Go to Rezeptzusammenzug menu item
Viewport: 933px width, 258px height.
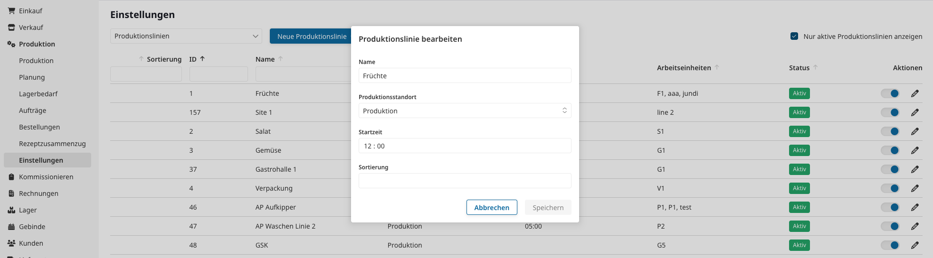click(x=52, y=144)
